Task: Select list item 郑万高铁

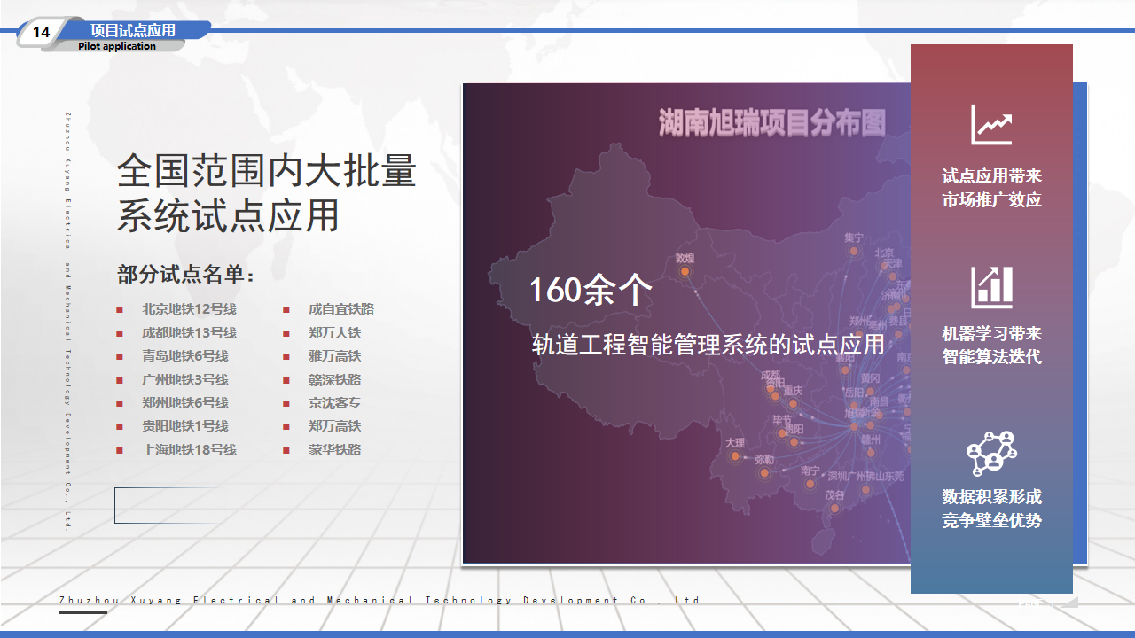Action: 335,426
